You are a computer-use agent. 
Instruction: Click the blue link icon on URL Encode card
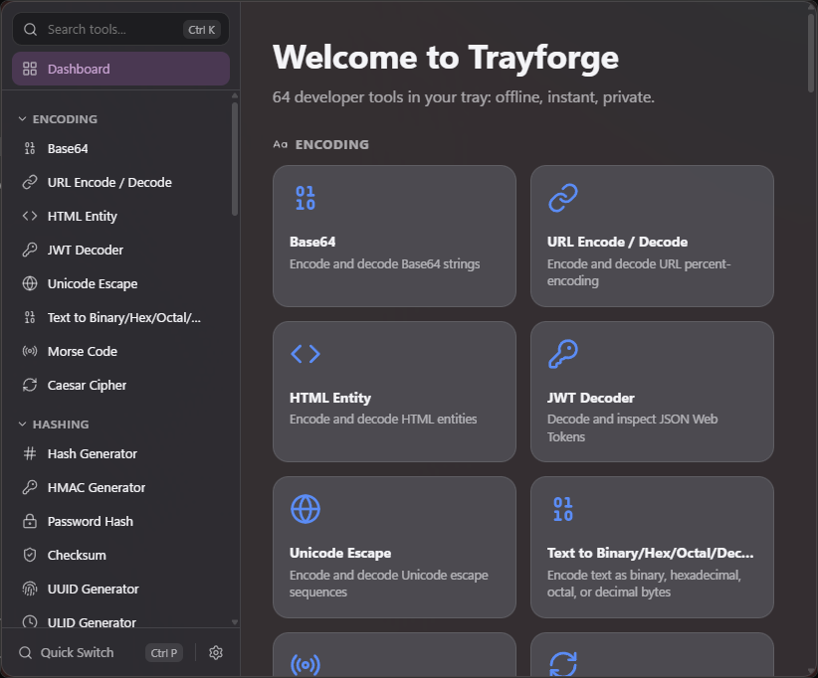[x=563, y=198]
